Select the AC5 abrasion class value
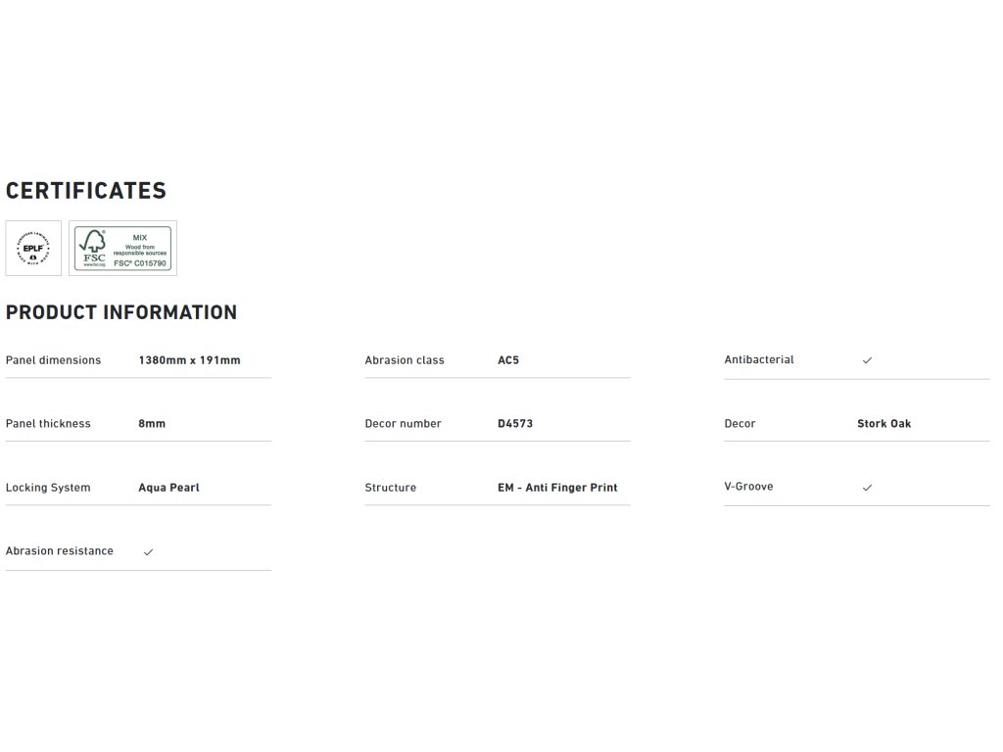The height and width of the screenshot is (752, 1003). 508,360
